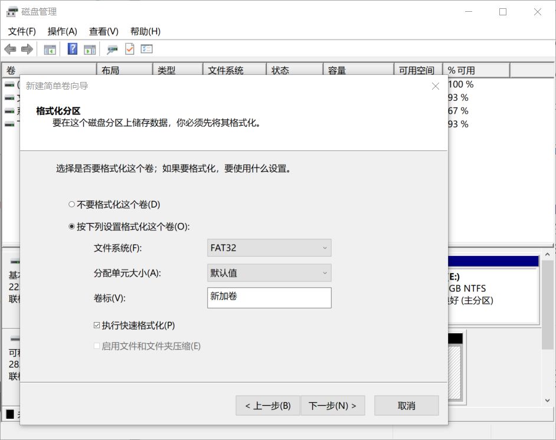556x440 pixels.
Task: Click the checkmark document toolbar icon
Action: [x=129, y=49]
